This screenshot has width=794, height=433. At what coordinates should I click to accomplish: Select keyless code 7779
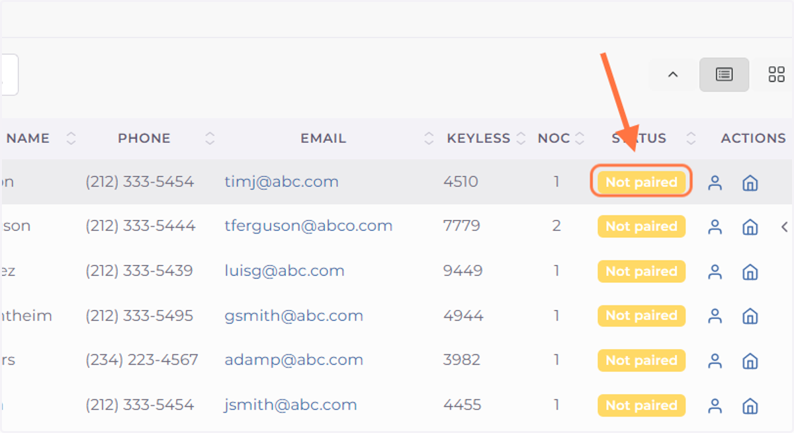(x=461, y=226)
